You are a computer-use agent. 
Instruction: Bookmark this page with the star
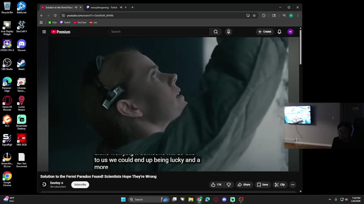point(254,16)
